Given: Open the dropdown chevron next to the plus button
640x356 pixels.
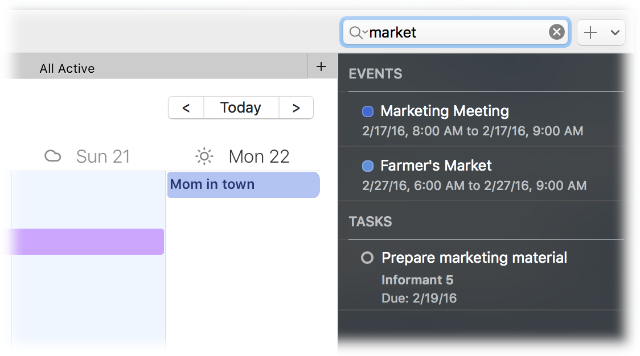Looking at the screenshot, I should click(615, 32).
